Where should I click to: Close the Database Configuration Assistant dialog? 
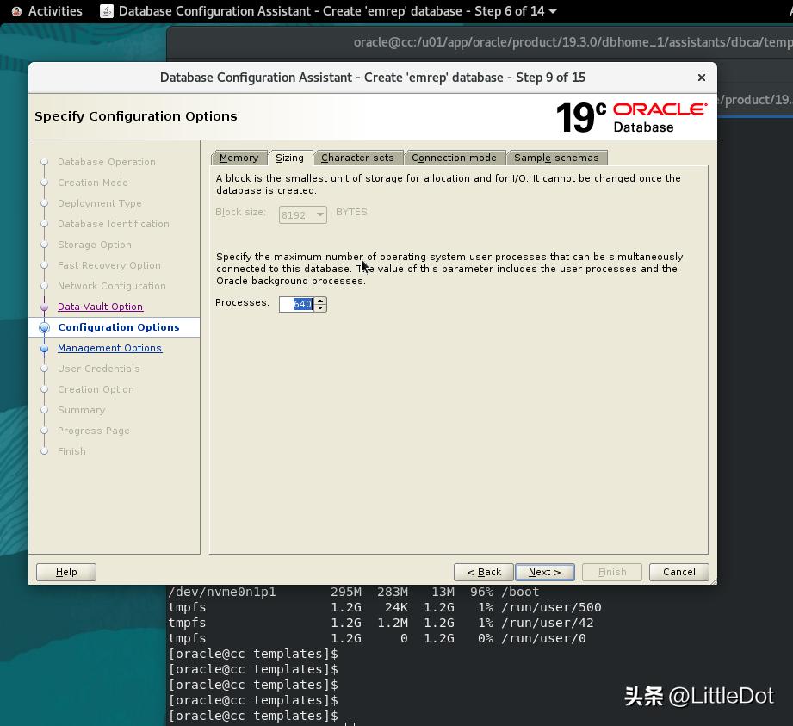(x=702, y=78)
